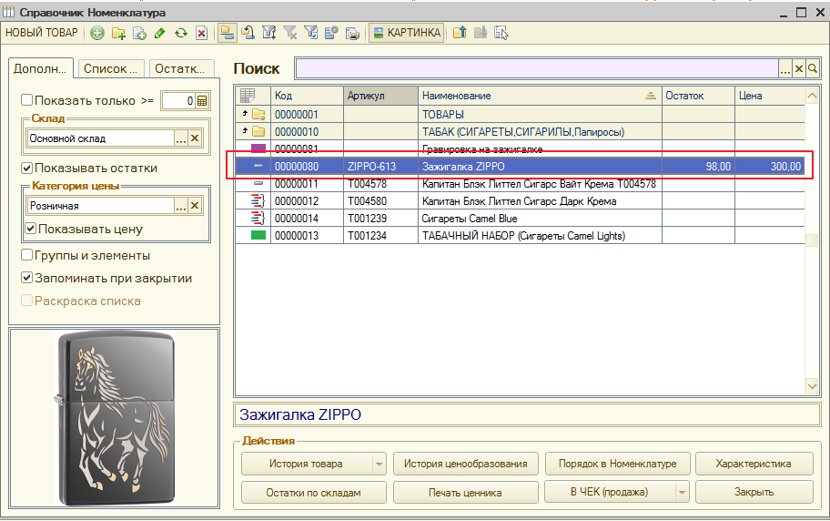Copy the item via the document-plus icon
The width and height of the screenshot is (830, 521).
[x=140, y=34]
